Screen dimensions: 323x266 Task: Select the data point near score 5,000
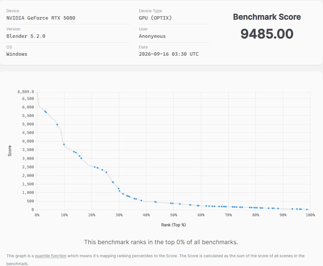pos(57,124)
